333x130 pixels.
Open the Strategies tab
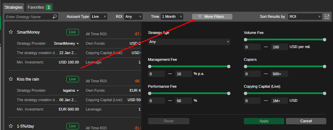tap(13, 7)
